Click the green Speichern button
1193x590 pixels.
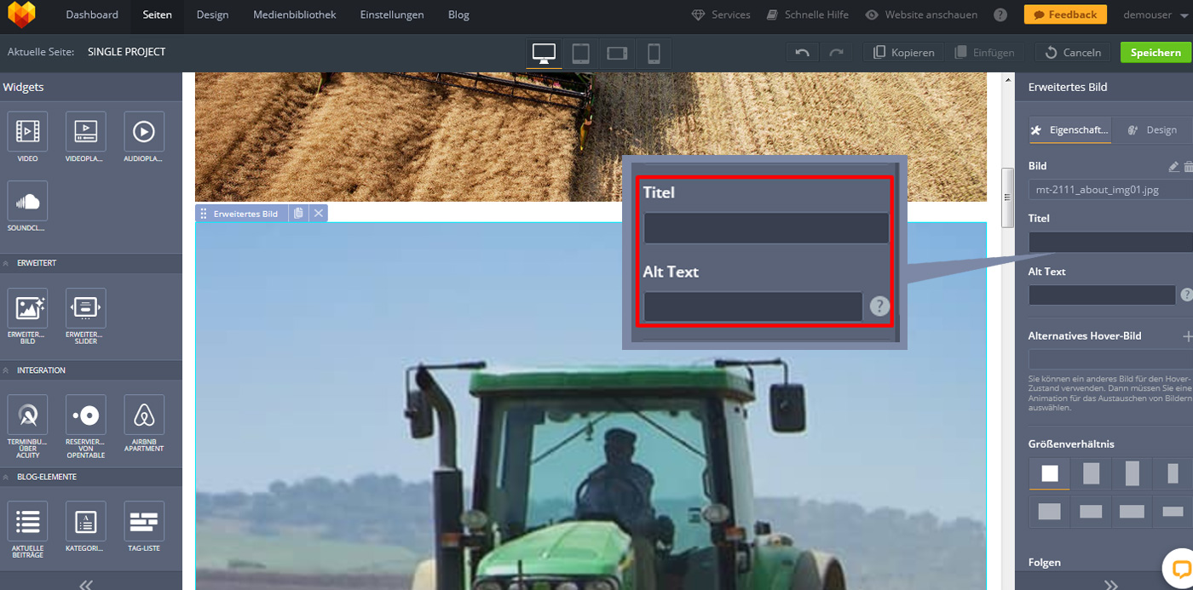coord(1156,53)
